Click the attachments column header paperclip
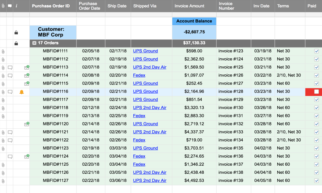This screenshot has height=193, width=322. (x=3, y=6)
